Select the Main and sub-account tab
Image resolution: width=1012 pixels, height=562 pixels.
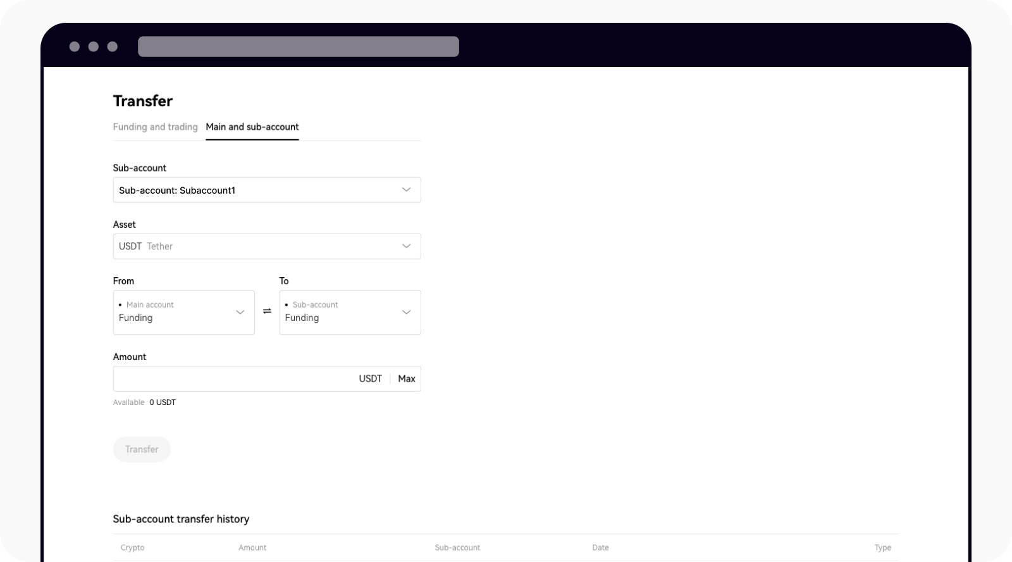252,127
